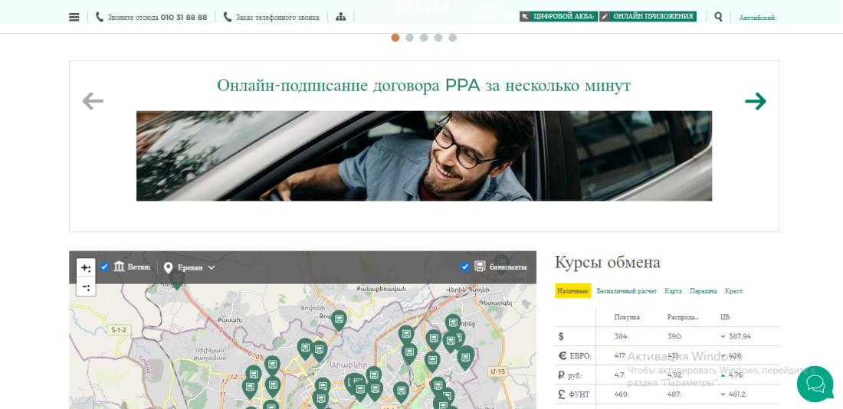Select the Безналичный расчет tab
The image size is (843, 409).
(x=626, y=291)
